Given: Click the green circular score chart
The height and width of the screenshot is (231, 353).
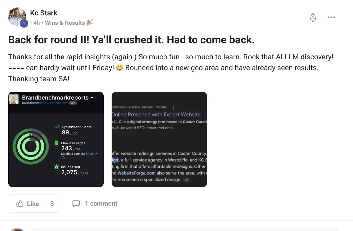Looking at the screenshot, I should pos(29,146).
